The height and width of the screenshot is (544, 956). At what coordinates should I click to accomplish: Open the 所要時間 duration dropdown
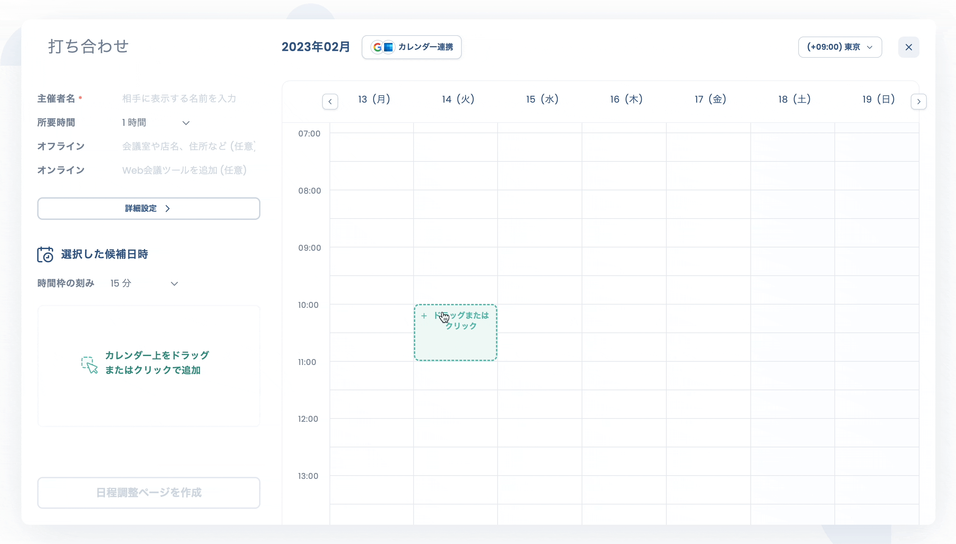156,123
